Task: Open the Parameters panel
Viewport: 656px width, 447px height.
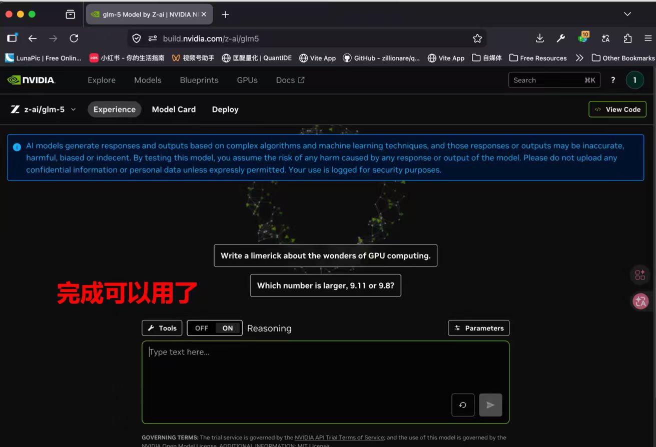Action: 479,328
